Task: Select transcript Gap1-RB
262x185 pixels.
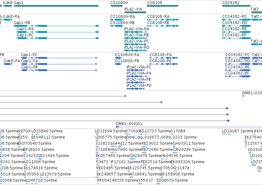Action: click(56, 26)
